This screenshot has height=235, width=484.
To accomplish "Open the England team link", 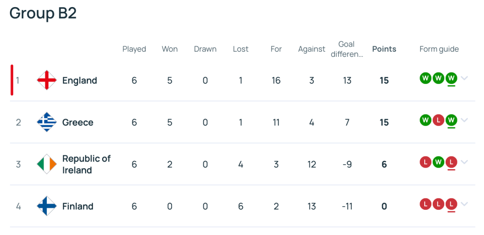I will (x=80, y=81).
